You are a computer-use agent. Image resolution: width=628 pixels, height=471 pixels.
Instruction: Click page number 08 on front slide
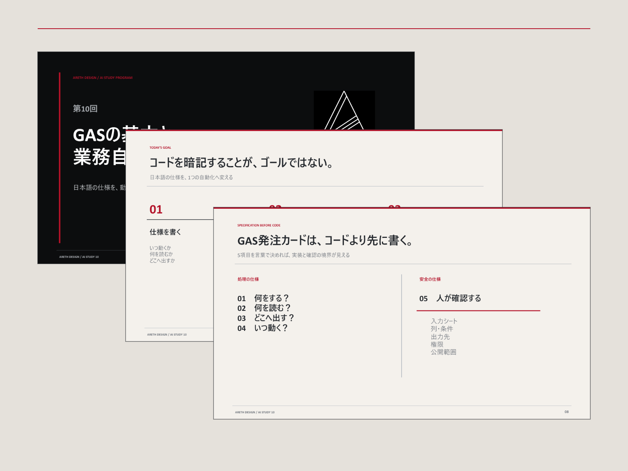coord(566,412)
